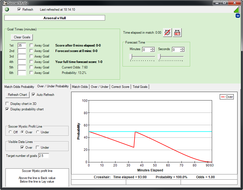The height and width of the screenshot is (190, 243).
Task: Click the Clear Goals button
Action: 22,37
